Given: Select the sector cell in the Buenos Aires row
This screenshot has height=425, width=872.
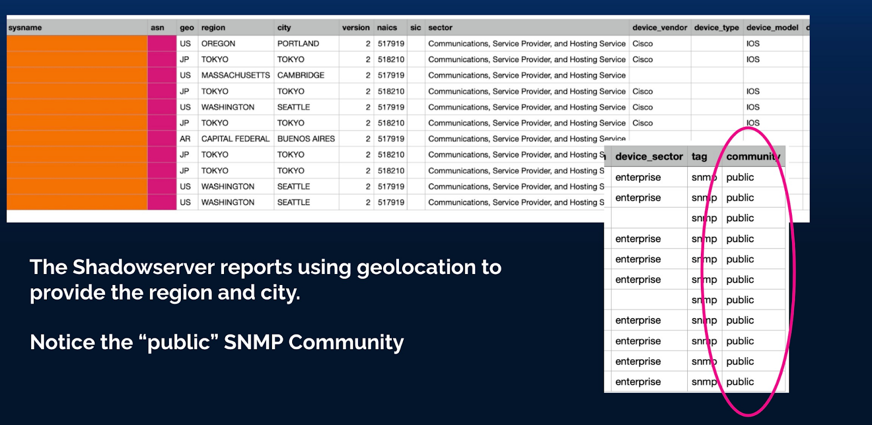Looking at the screenshot, I should point(527,139).
